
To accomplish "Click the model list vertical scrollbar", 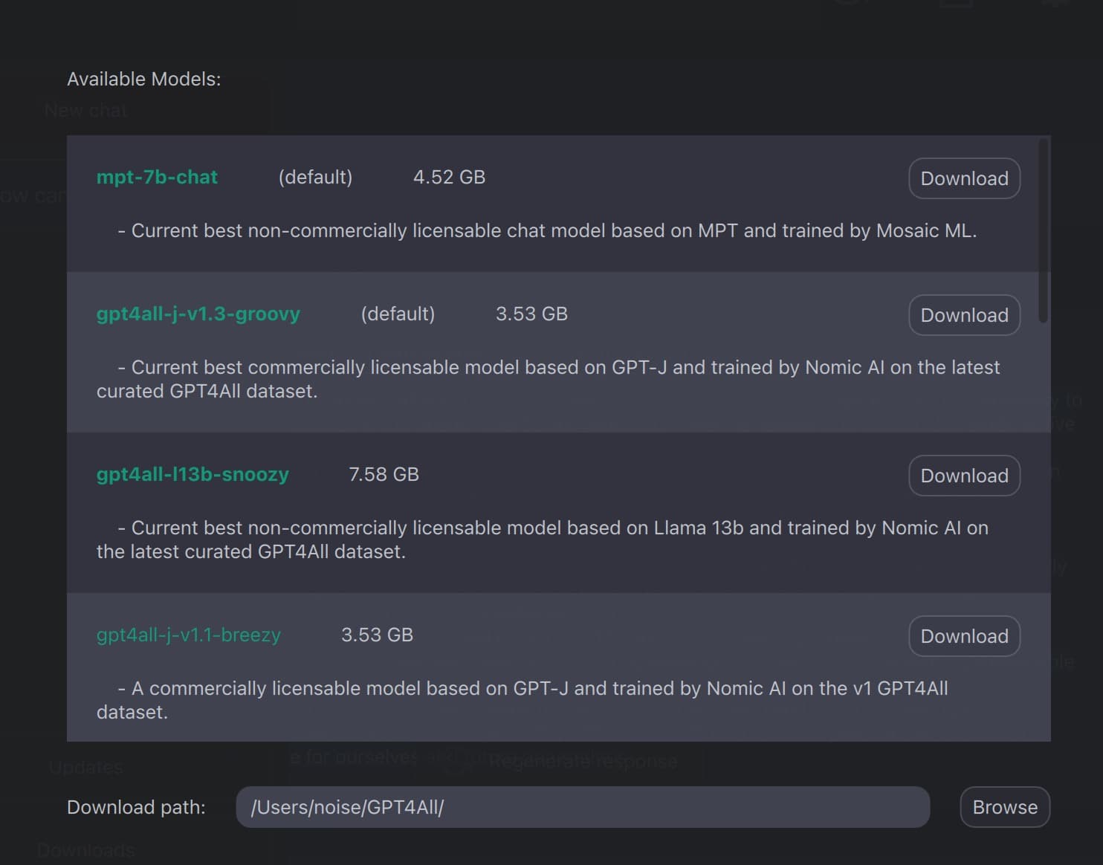I will tap(1044, 230).
